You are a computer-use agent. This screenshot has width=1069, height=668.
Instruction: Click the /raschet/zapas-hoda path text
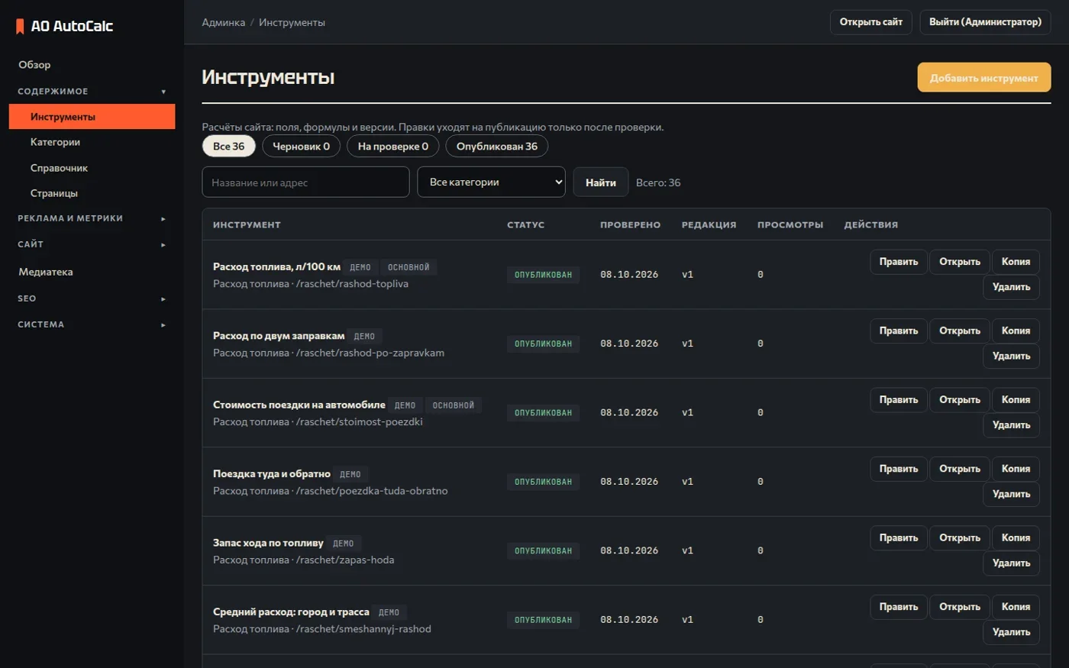(345, 560)
